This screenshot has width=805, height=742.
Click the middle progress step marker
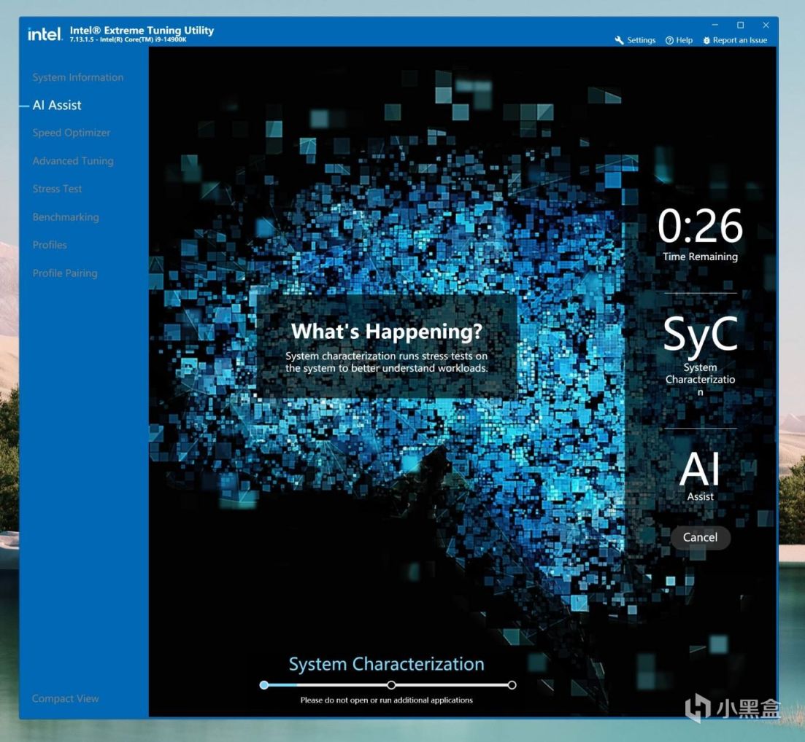[391, 685]
